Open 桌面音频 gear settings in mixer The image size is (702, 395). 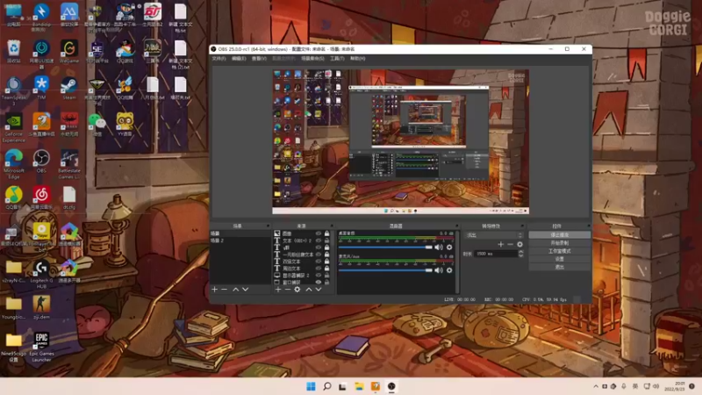(449, 248)
